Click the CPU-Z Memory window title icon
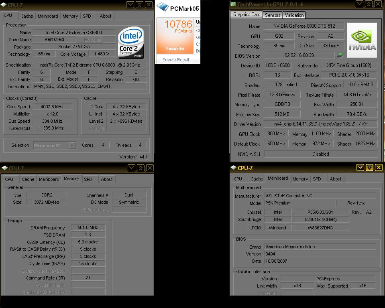Screen dimensions: 385x308 (5, 168)
